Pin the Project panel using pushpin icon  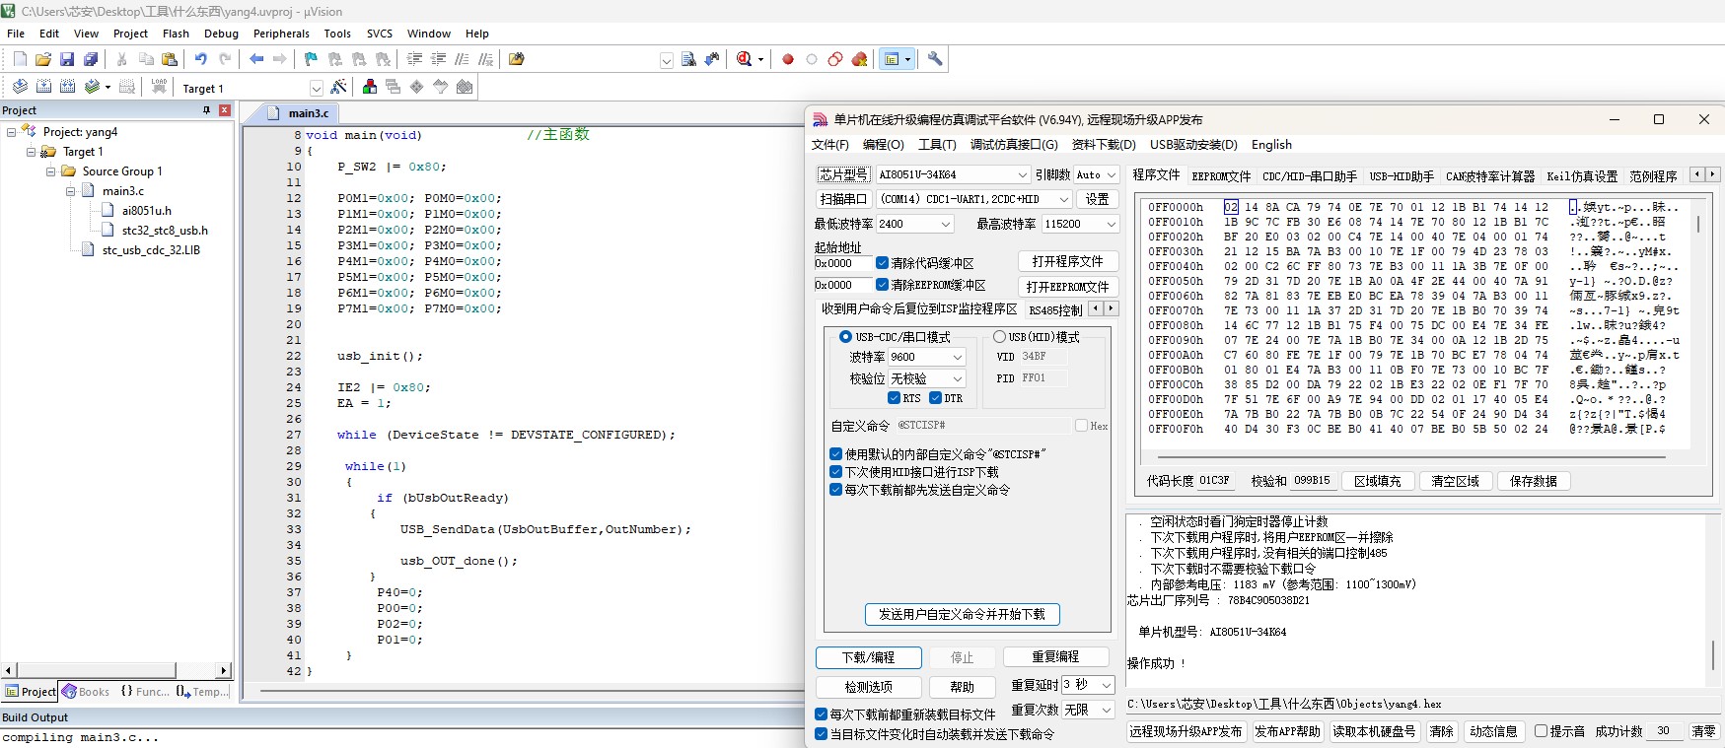point(206,110)
